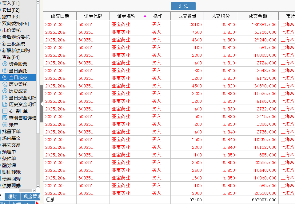Click the 历史成交 icon

pyautogui.click(x=5, y=91)
